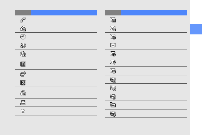Click the globe with padlock secure icon

(23, 54)
